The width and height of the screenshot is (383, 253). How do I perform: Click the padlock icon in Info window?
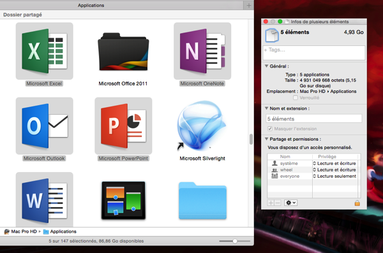(357, 203)
